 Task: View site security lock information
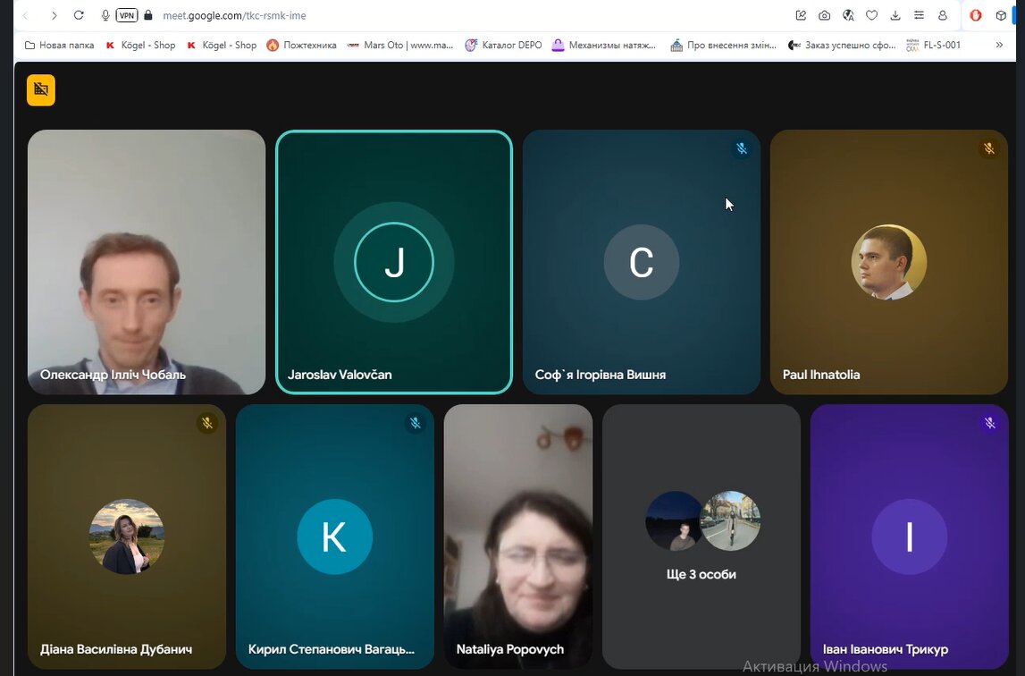[x=148, y=15]
